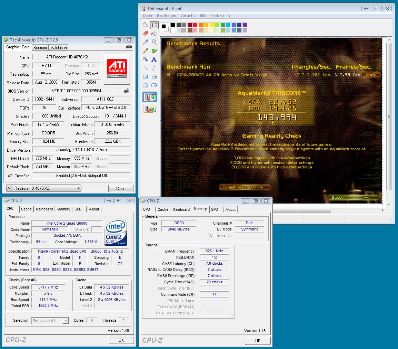Select the Graphics Card tab in GPU-Z
This screenshot has height=349, width=398.
pos(18,47)
